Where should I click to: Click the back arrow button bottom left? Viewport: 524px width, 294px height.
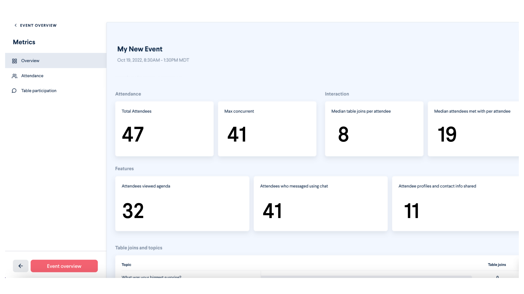[20, 266]
